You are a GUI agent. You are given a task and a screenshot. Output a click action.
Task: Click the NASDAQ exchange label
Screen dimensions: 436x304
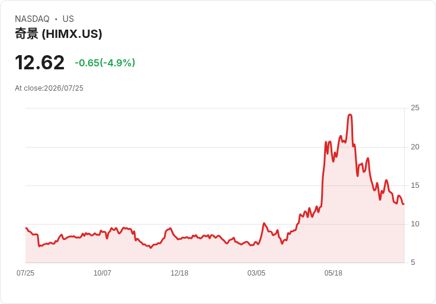32,19
